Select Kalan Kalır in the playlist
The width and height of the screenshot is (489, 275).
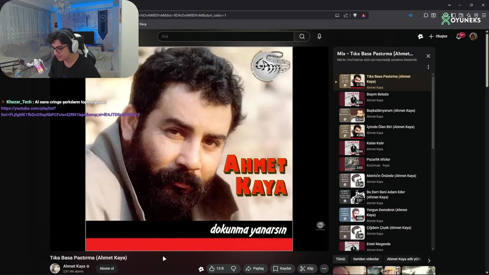[x=382, y=147]
